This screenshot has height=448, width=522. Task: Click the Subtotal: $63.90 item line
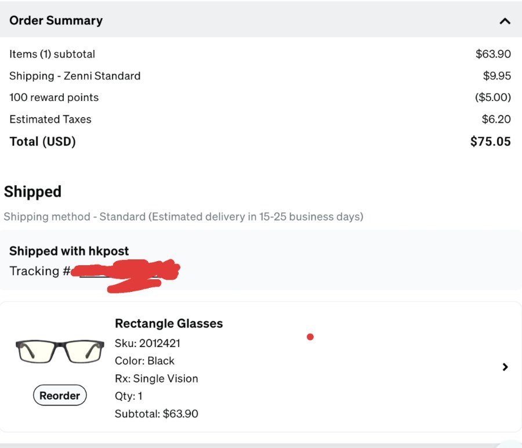coord(157,414)
